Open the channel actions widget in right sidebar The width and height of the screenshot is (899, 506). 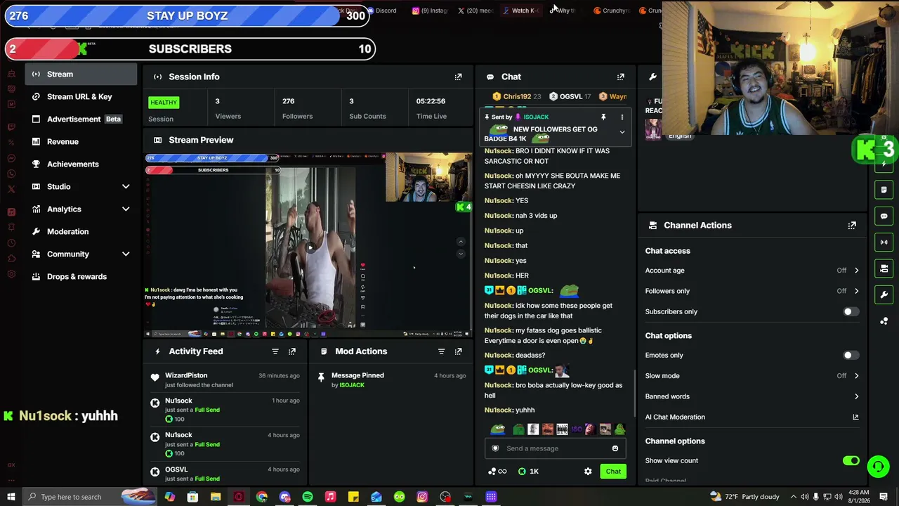click(x=884, y=268)
